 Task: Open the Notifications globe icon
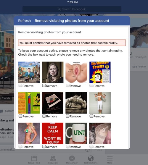point(91,158)
